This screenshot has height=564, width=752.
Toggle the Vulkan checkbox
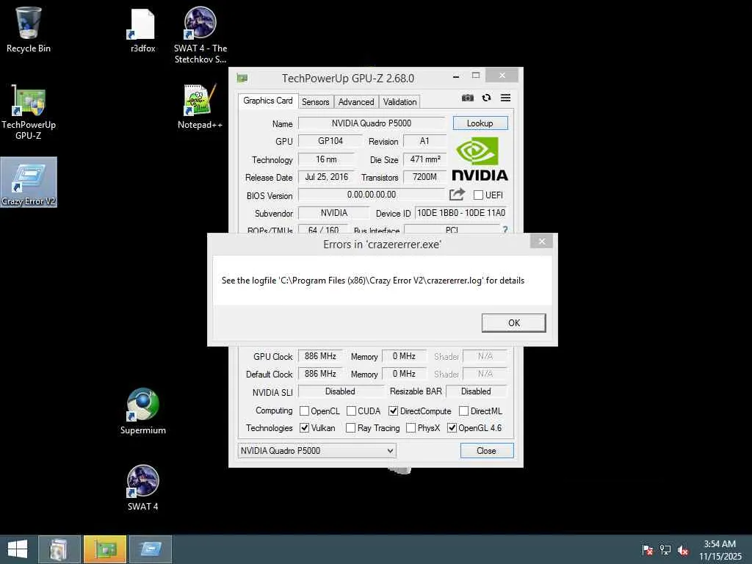(x=304, y=428)
